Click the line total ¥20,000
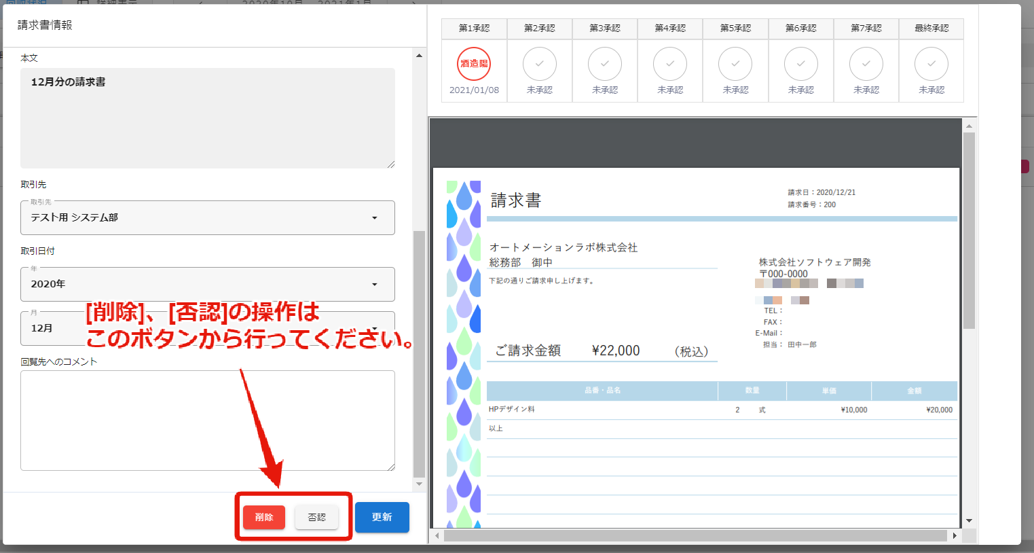The width and height of the screenshot is (1034, 553). (x=939, y=410)
